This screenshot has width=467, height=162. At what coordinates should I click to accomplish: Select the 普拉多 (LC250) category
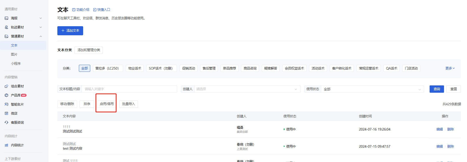pos(108,68)
